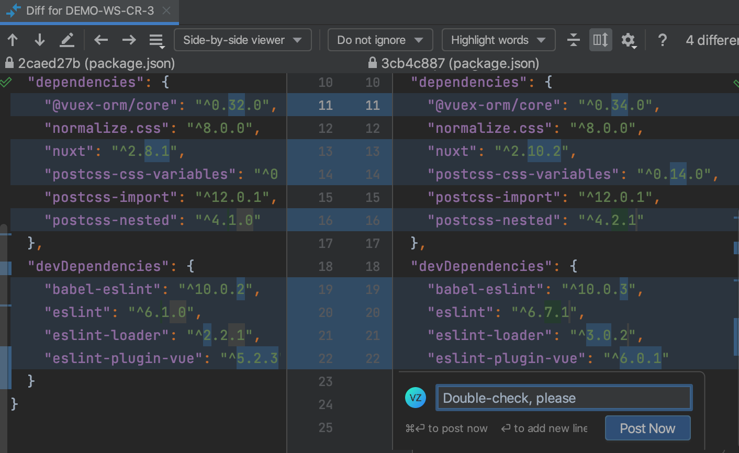Open the Highlight words dropdown
739x453 pixels.
pos(498,39)
